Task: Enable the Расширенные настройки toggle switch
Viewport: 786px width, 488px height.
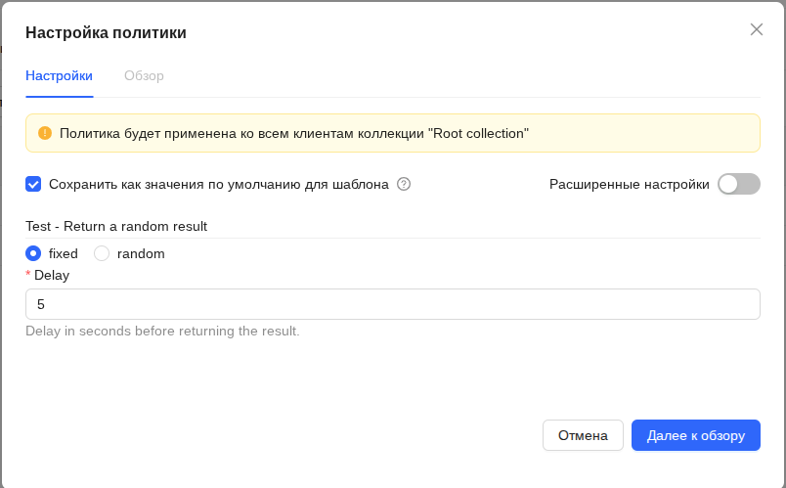Action: click(739, 184)
